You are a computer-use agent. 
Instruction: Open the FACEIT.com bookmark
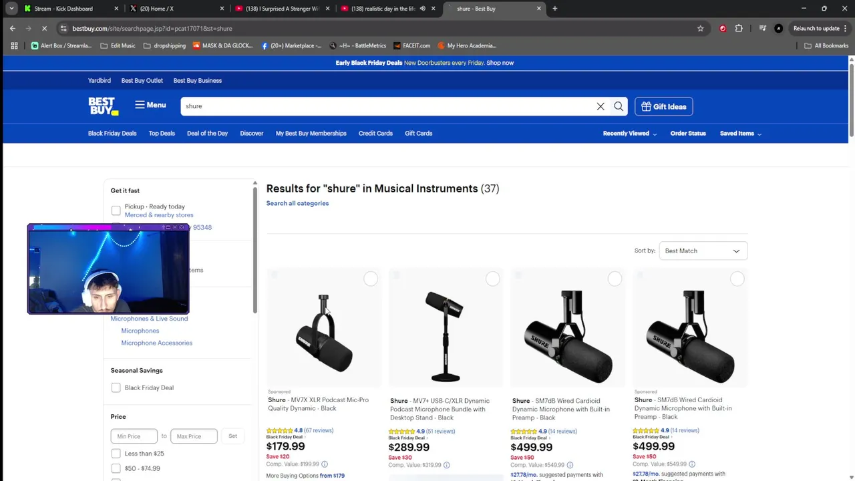click(411, 45)
